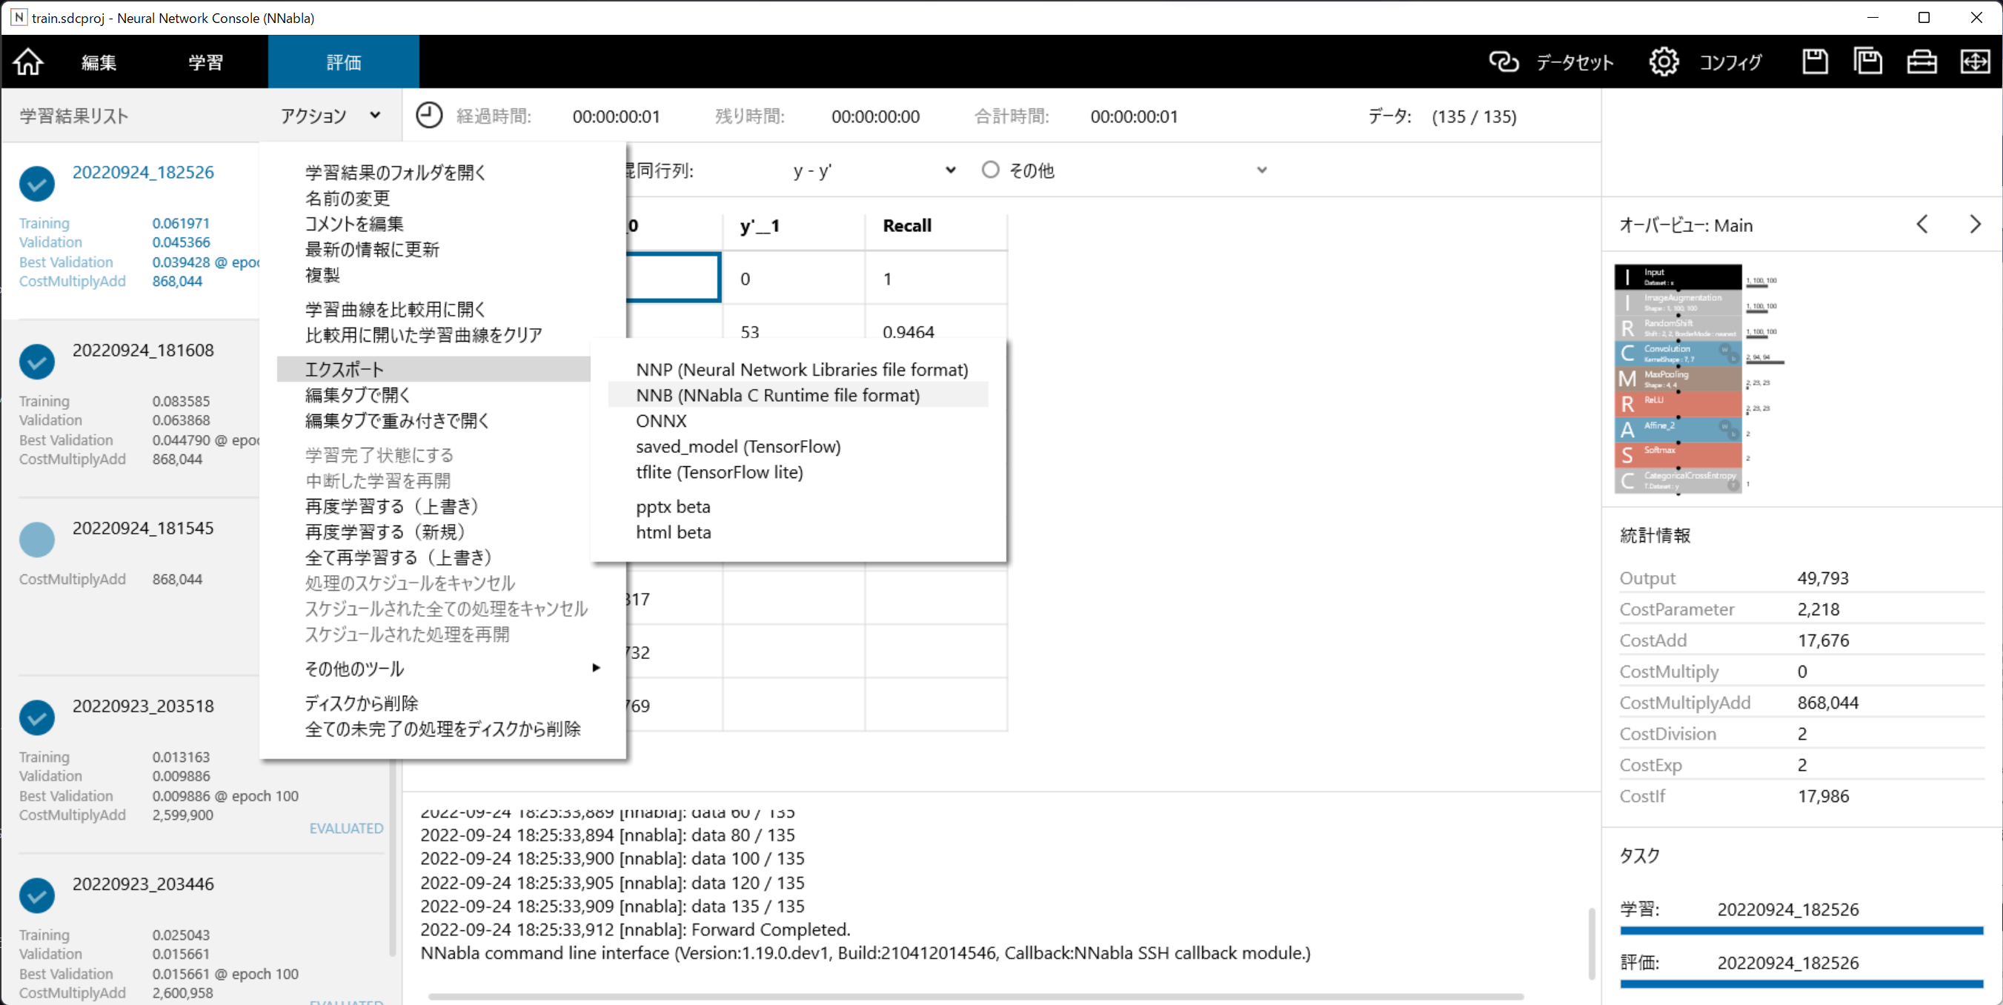Open the 20220924_182526 training result link

click(143, 172)
